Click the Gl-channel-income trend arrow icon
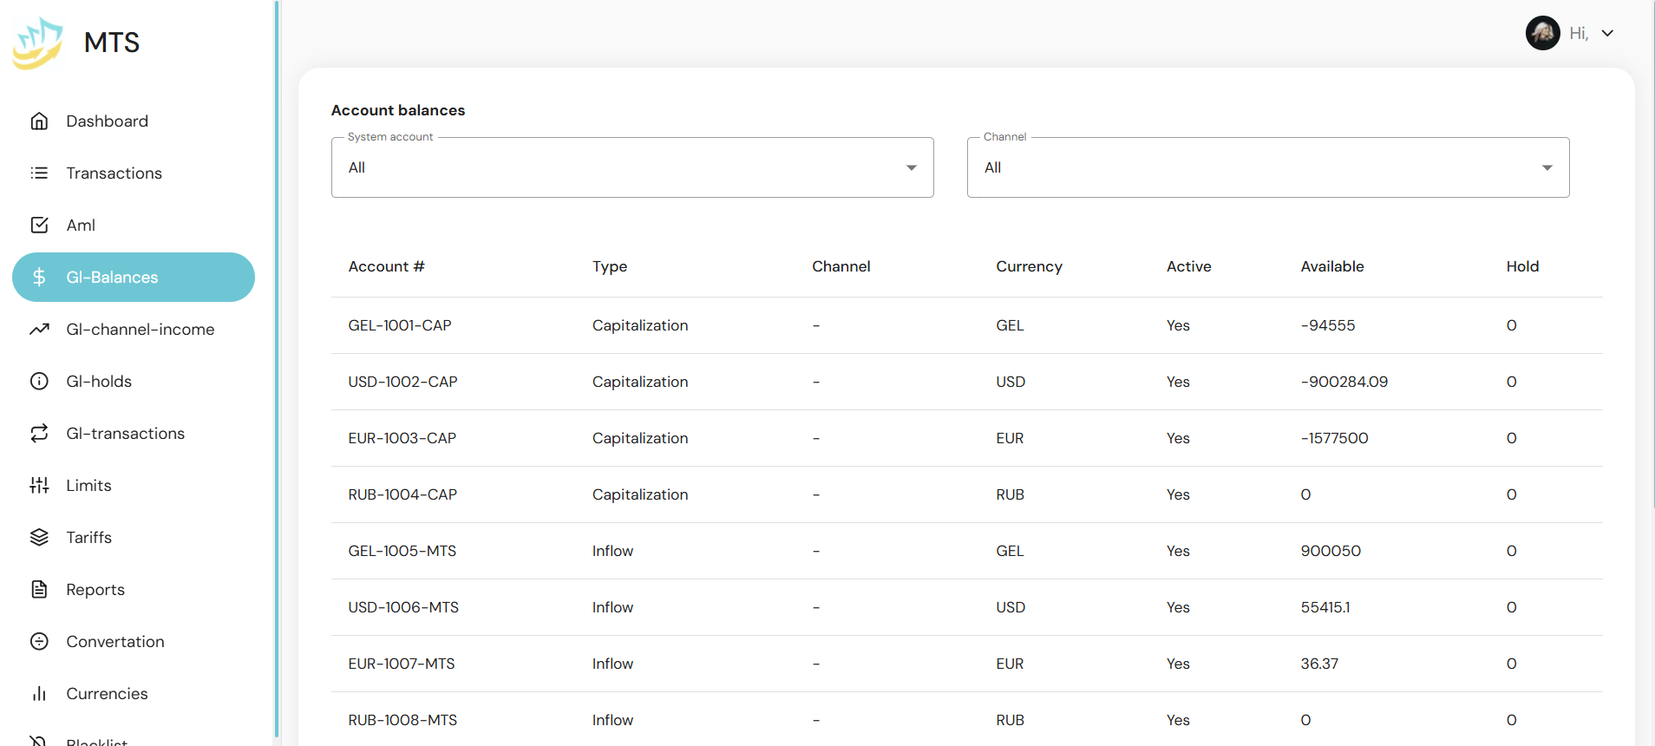The image size is (1655, 746). (x=39, y=330)
